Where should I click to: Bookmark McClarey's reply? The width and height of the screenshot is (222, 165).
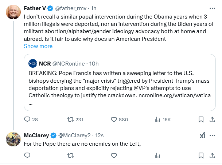pos(201,156)
